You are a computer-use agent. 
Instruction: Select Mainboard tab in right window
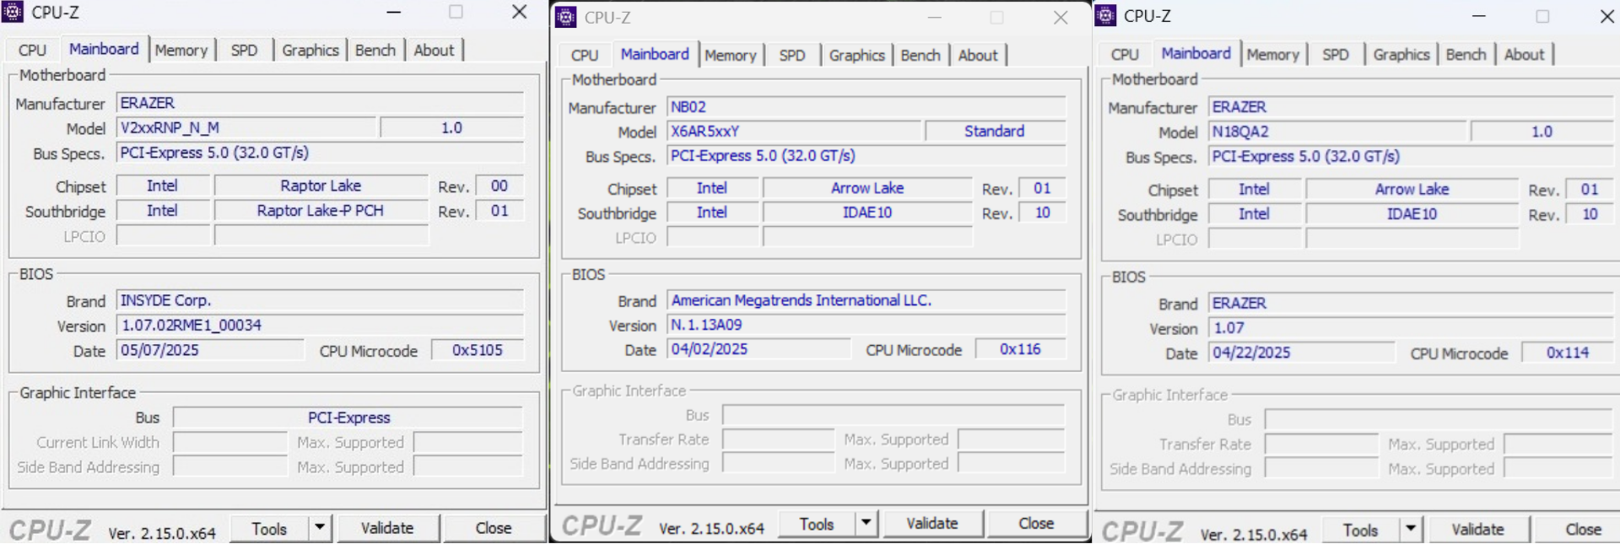(x=1196, y=53)
